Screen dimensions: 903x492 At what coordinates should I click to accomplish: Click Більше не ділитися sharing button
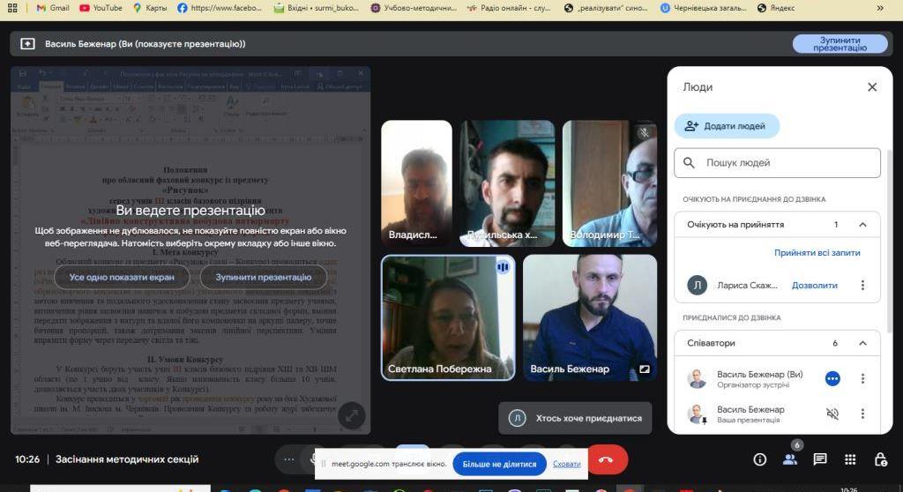tap(499, 464)
